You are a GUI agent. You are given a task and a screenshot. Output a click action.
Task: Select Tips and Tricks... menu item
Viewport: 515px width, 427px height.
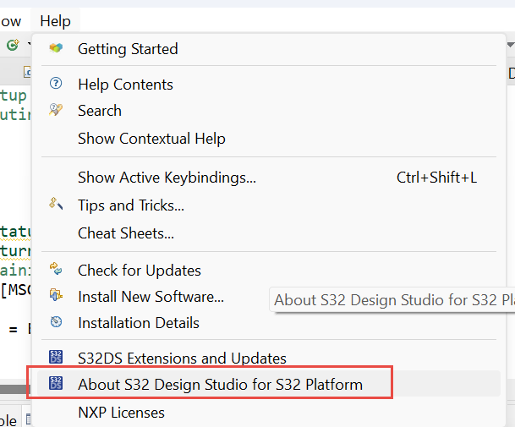click(x=269, y=205)
